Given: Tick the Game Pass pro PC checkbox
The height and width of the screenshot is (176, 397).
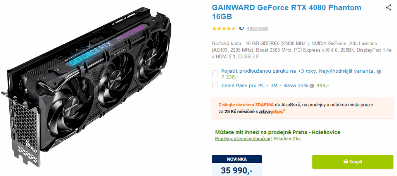Looking at the screenshot, I should (x=215, y=85).
